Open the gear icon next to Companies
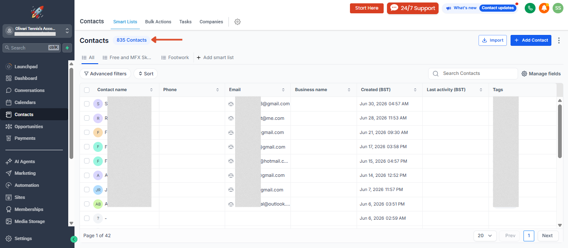This screenshot has height=248, width=568. coord(238,22)
